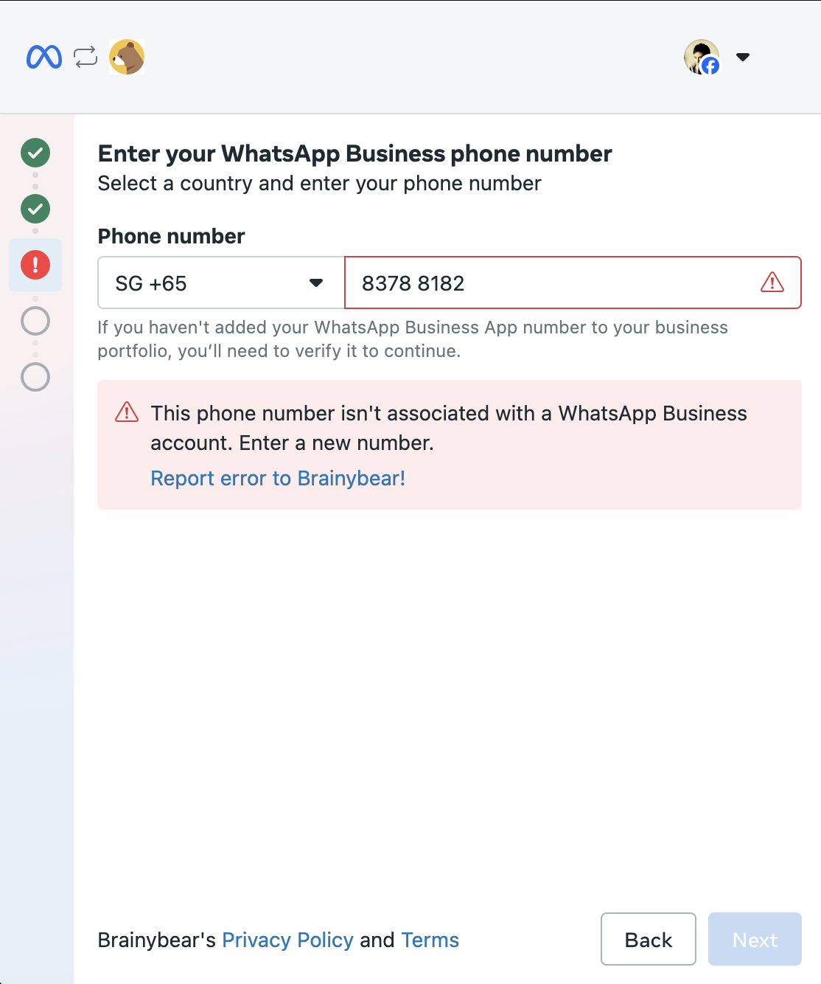Select the last empty step circle
The width and height of the screenshot is (821, 984).
(x=35, y=377)
